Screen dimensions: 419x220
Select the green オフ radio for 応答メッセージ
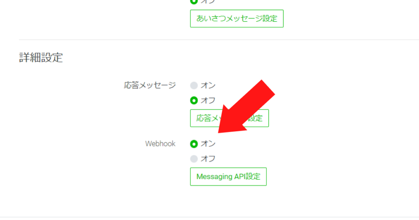(194, 100)
